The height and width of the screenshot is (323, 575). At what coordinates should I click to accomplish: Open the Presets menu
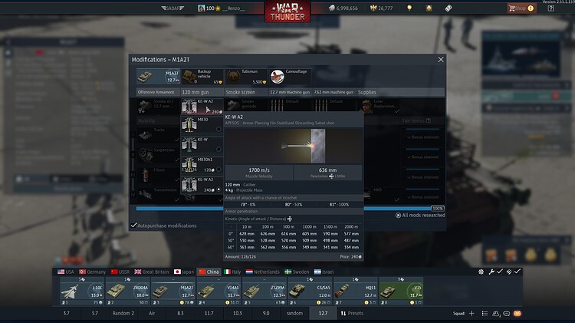click(352, 313)
